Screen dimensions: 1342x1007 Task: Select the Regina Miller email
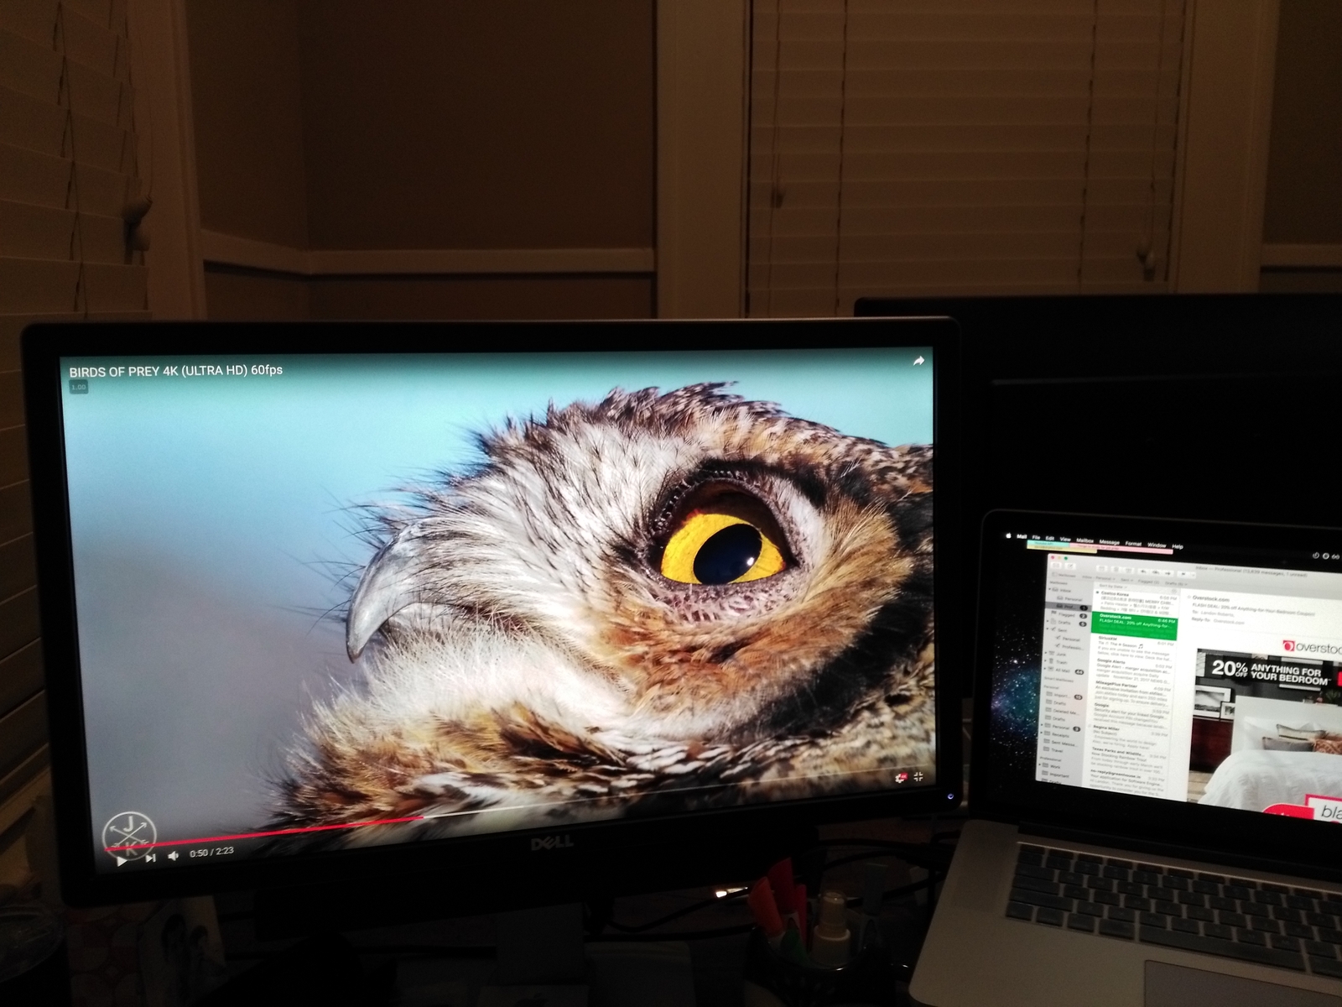1129,736
